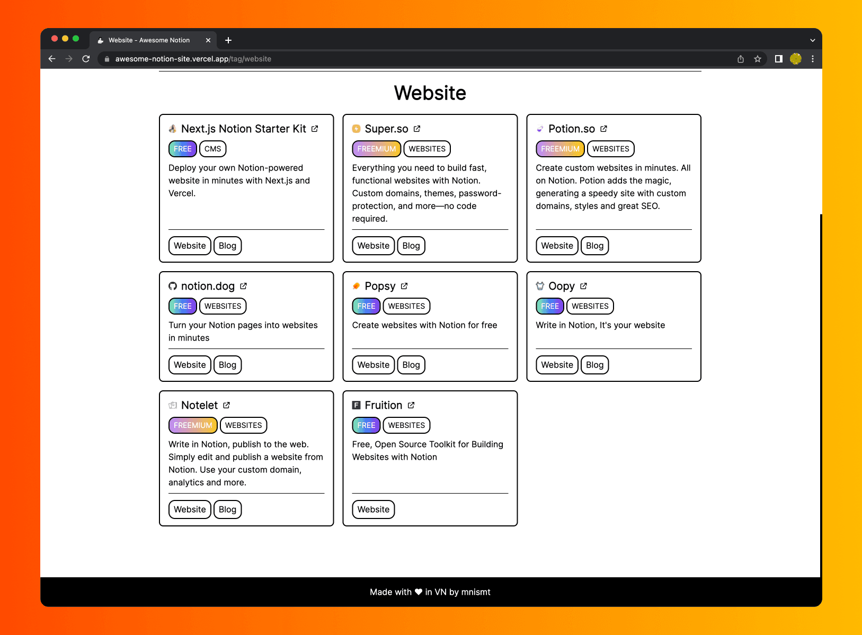Toggle the browser side panel icon
Image resolution: width=862 pixels, height=635 pixels.
pos(778,59)
